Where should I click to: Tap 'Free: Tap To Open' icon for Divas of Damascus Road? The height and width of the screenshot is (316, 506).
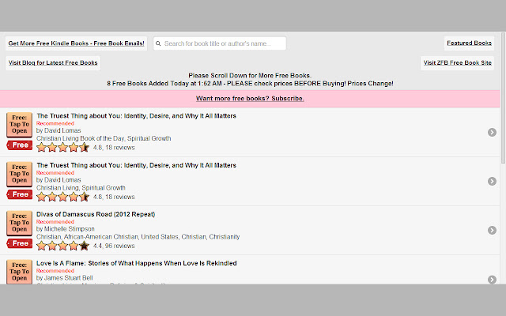click(19, 223)
